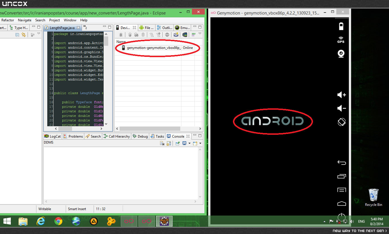Open Google Chrome from the taskbar
The height and width of the screenshot is (234, 389).
[58, 221]
